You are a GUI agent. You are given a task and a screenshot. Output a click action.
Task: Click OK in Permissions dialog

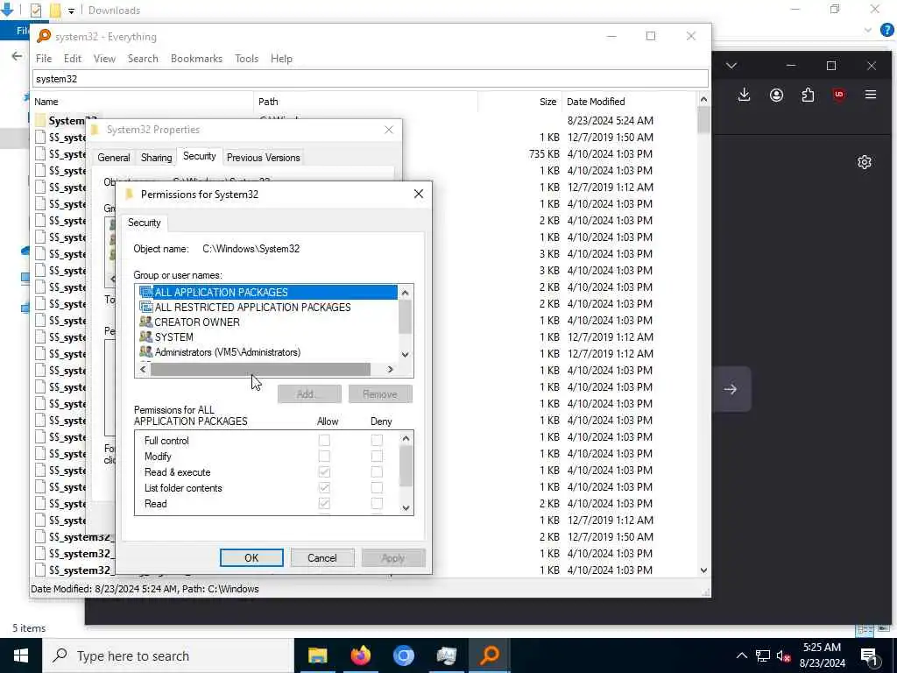pyautogui.click(x=251, y=558)
